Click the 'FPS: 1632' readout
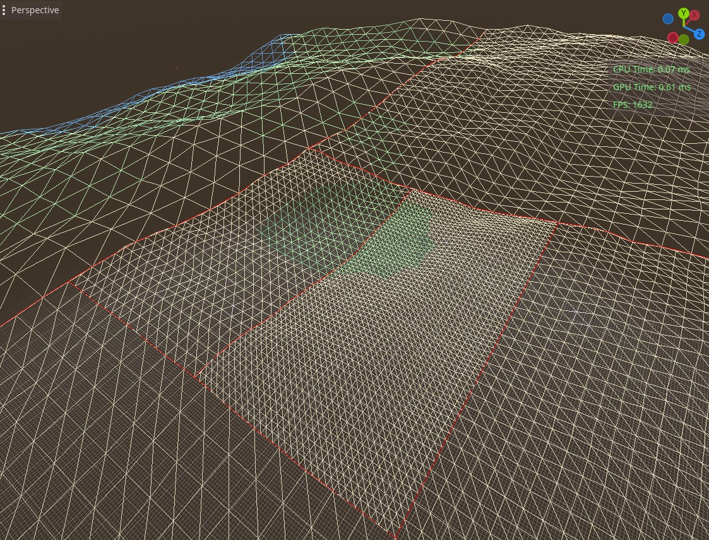The height and width of the screenshot is (540, 709). pos(633,104)
